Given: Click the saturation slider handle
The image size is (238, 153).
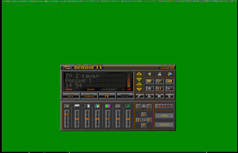Looking at the screenshot, I should [x=97, y=119].
